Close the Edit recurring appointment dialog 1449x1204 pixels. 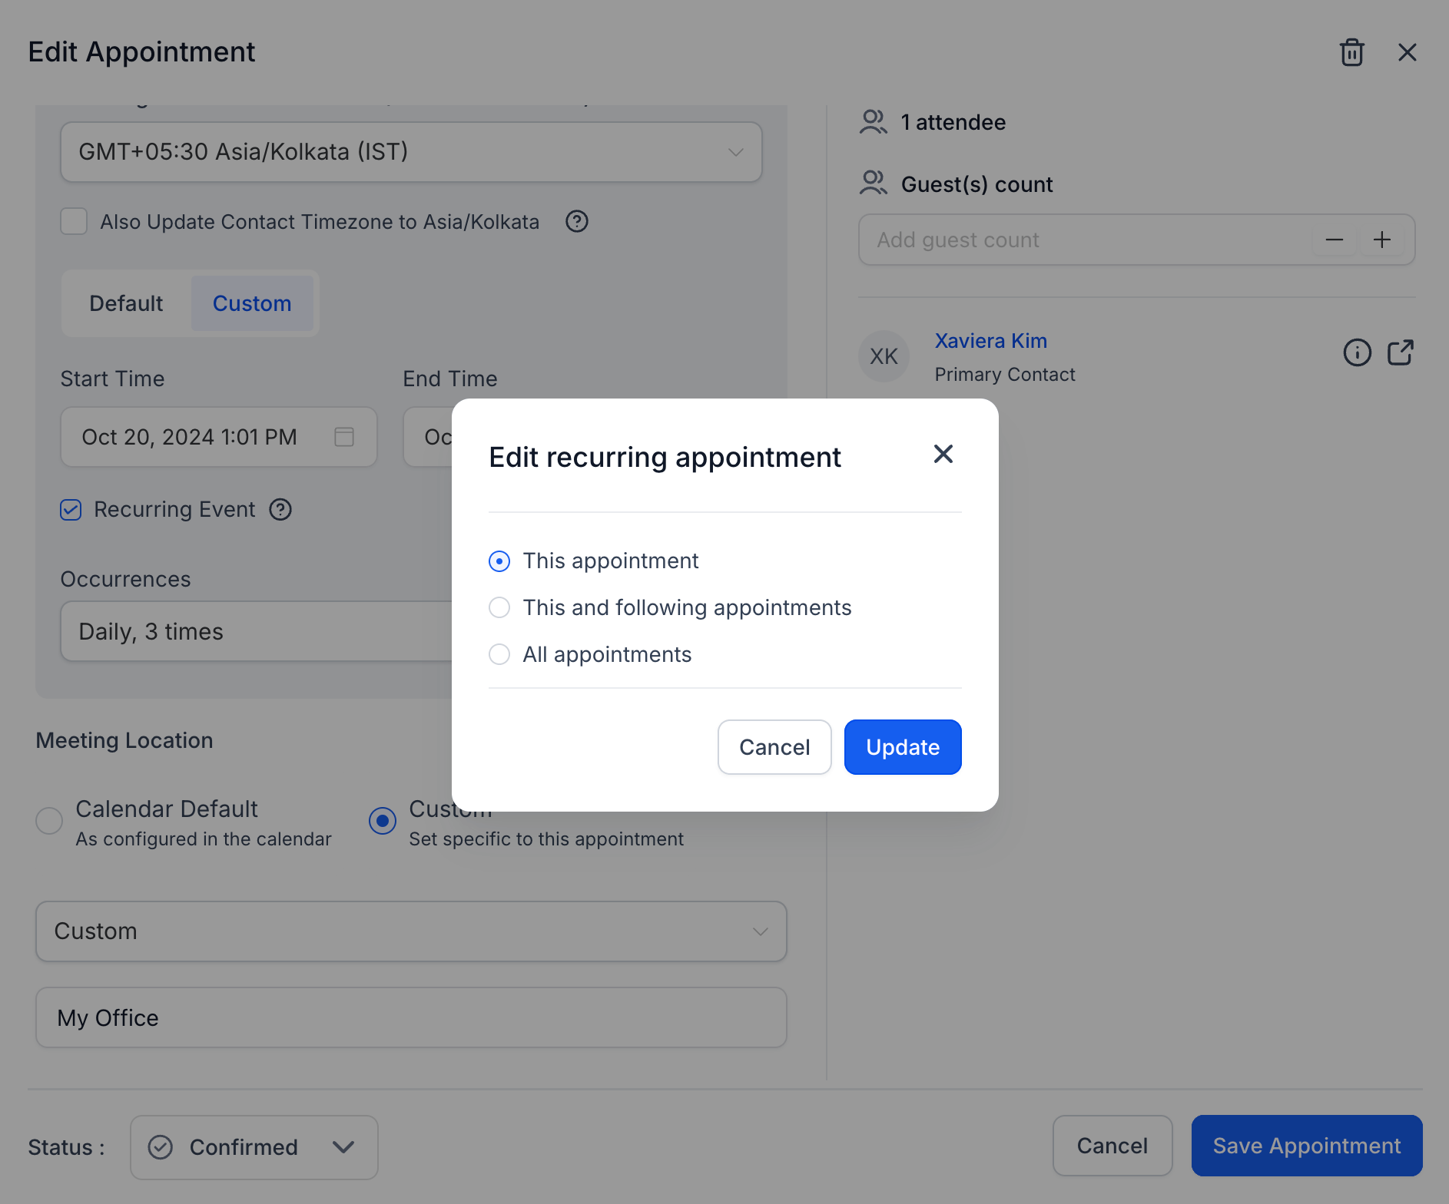[x=943, y=454]
